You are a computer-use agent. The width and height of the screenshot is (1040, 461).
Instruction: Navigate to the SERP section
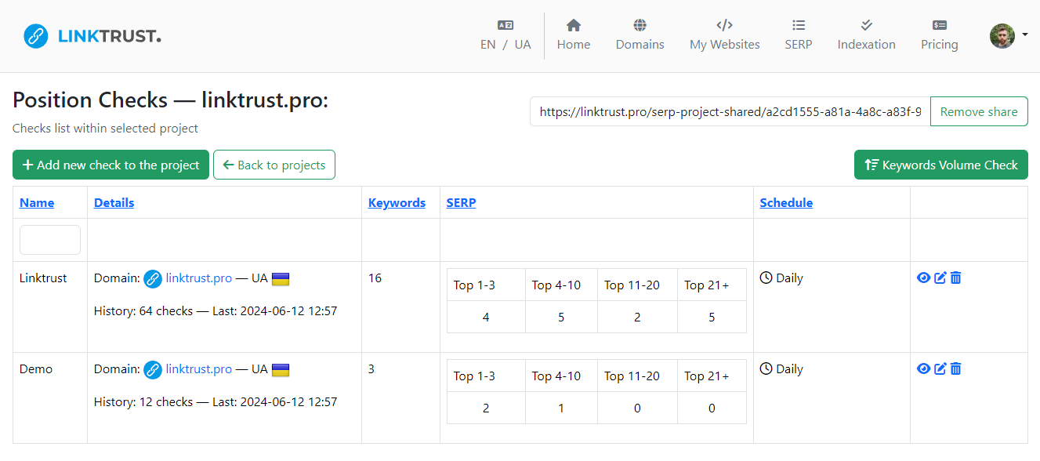[x=799, y=35]
